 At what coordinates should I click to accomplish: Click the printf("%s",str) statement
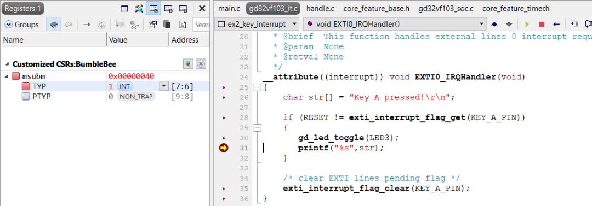(x=340, y=148)
